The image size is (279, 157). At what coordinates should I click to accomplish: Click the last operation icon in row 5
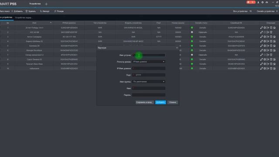pos(274,46)
